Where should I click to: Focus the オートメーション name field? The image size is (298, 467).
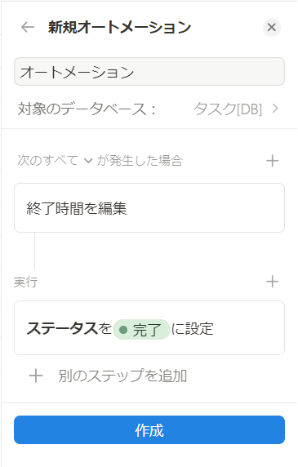[x=149, y=72]
